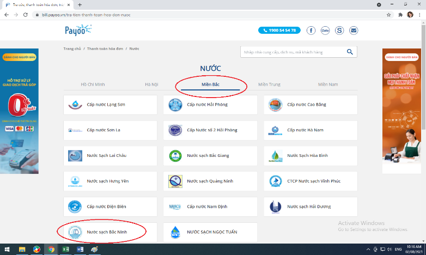Open Paint from the taskbar
This screenshot has width=426, height=255.
coord(95,250)
